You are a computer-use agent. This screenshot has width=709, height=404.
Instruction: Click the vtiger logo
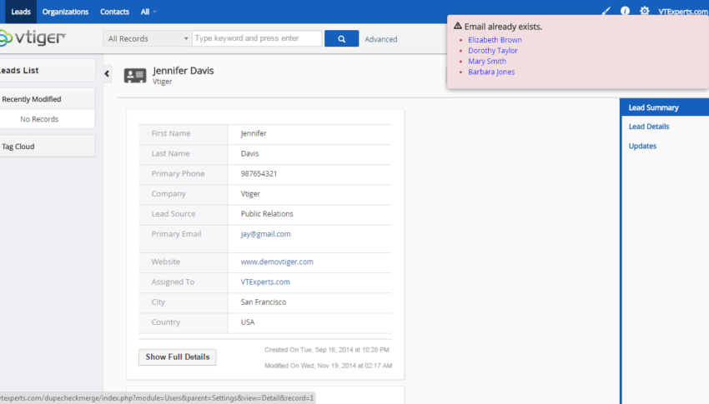33,38
